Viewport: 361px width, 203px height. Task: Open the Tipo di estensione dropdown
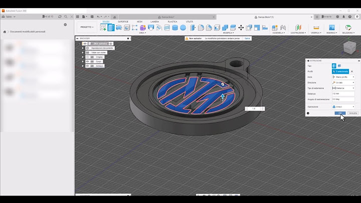pos(343,88)
